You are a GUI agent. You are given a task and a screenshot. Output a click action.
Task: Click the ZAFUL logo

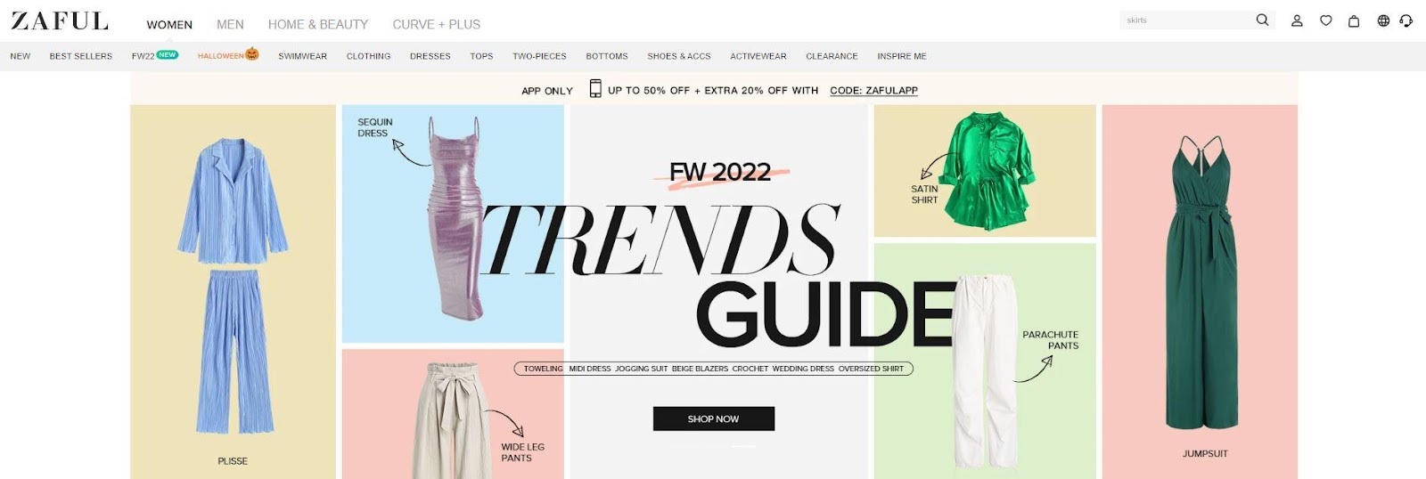tap(60, 21)
